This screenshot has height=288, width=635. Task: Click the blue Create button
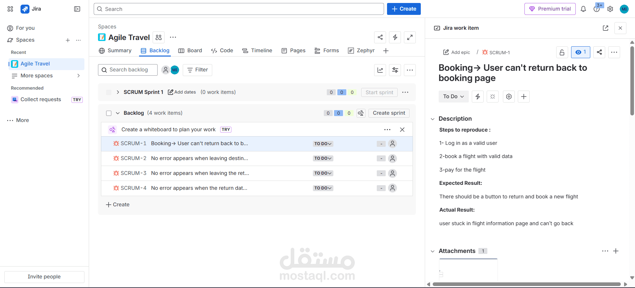pyautogui.click(x=404, y=9)
